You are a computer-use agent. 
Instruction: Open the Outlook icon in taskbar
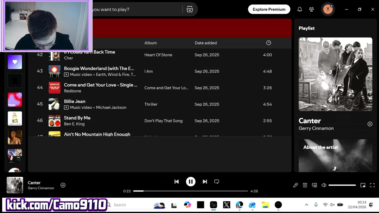pos(252,205)
